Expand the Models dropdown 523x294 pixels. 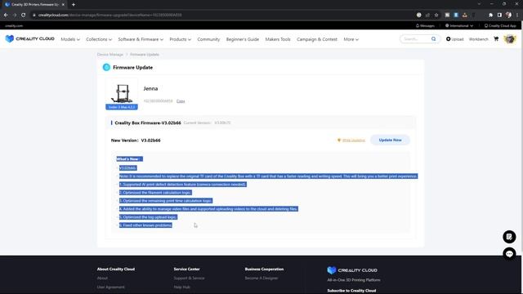[x=70, y=39]
